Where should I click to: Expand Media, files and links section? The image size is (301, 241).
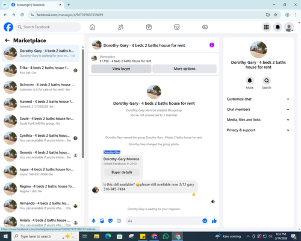(258, 120)
